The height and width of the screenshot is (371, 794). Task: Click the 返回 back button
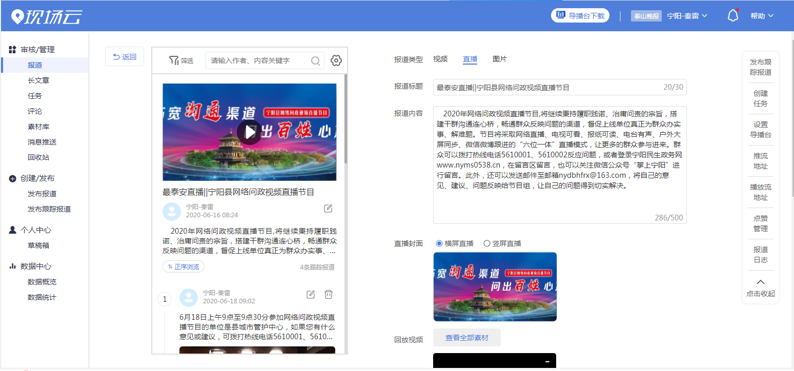125,57
